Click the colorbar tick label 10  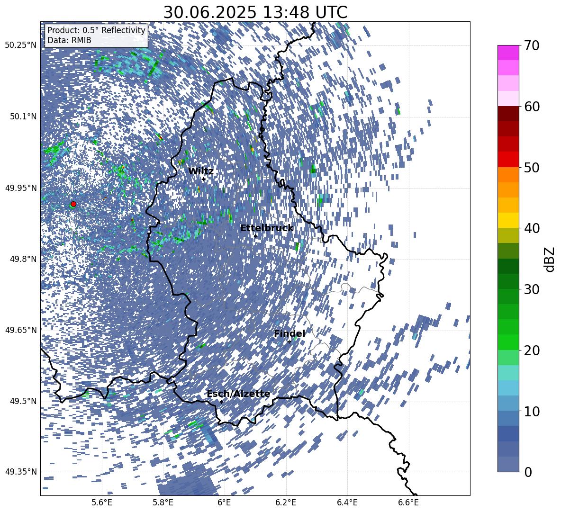point(532,411)
